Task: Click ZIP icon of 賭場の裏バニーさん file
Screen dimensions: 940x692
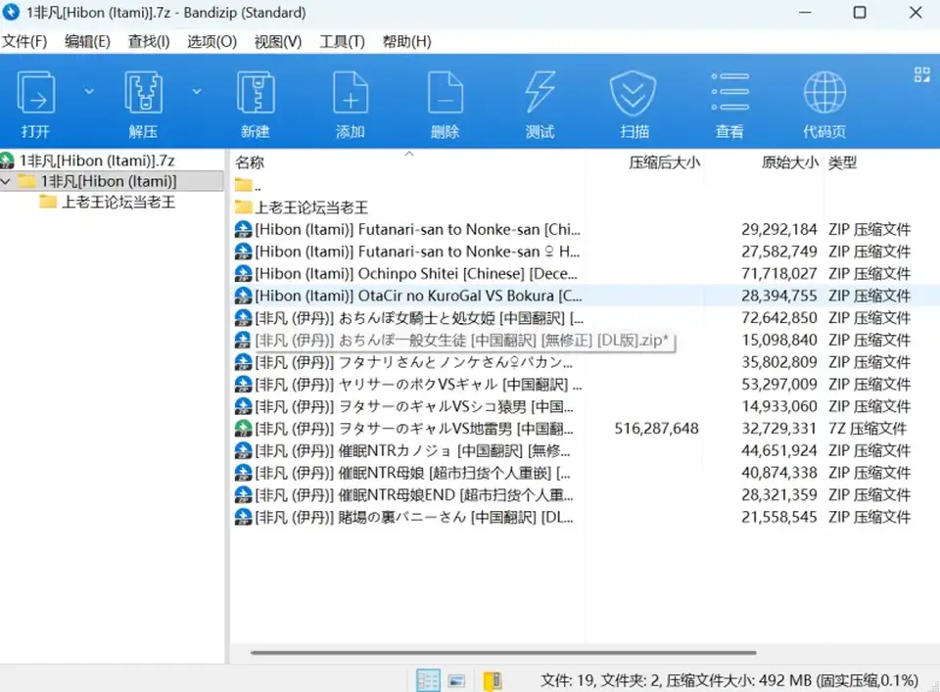Action: [x=243, y=517]
